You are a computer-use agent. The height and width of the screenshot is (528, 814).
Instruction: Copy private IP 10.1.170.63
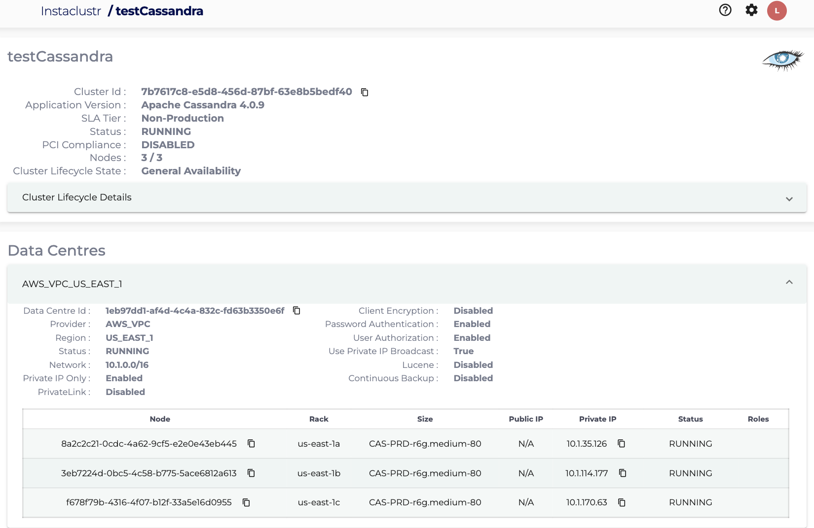(622, 502)
